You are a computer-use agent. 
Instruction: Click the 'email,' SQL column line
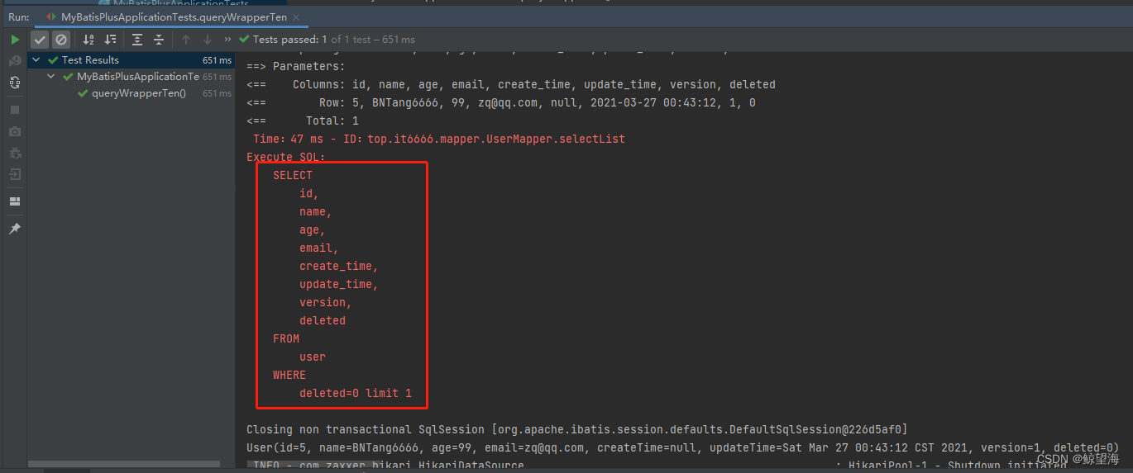click(319, 248)
